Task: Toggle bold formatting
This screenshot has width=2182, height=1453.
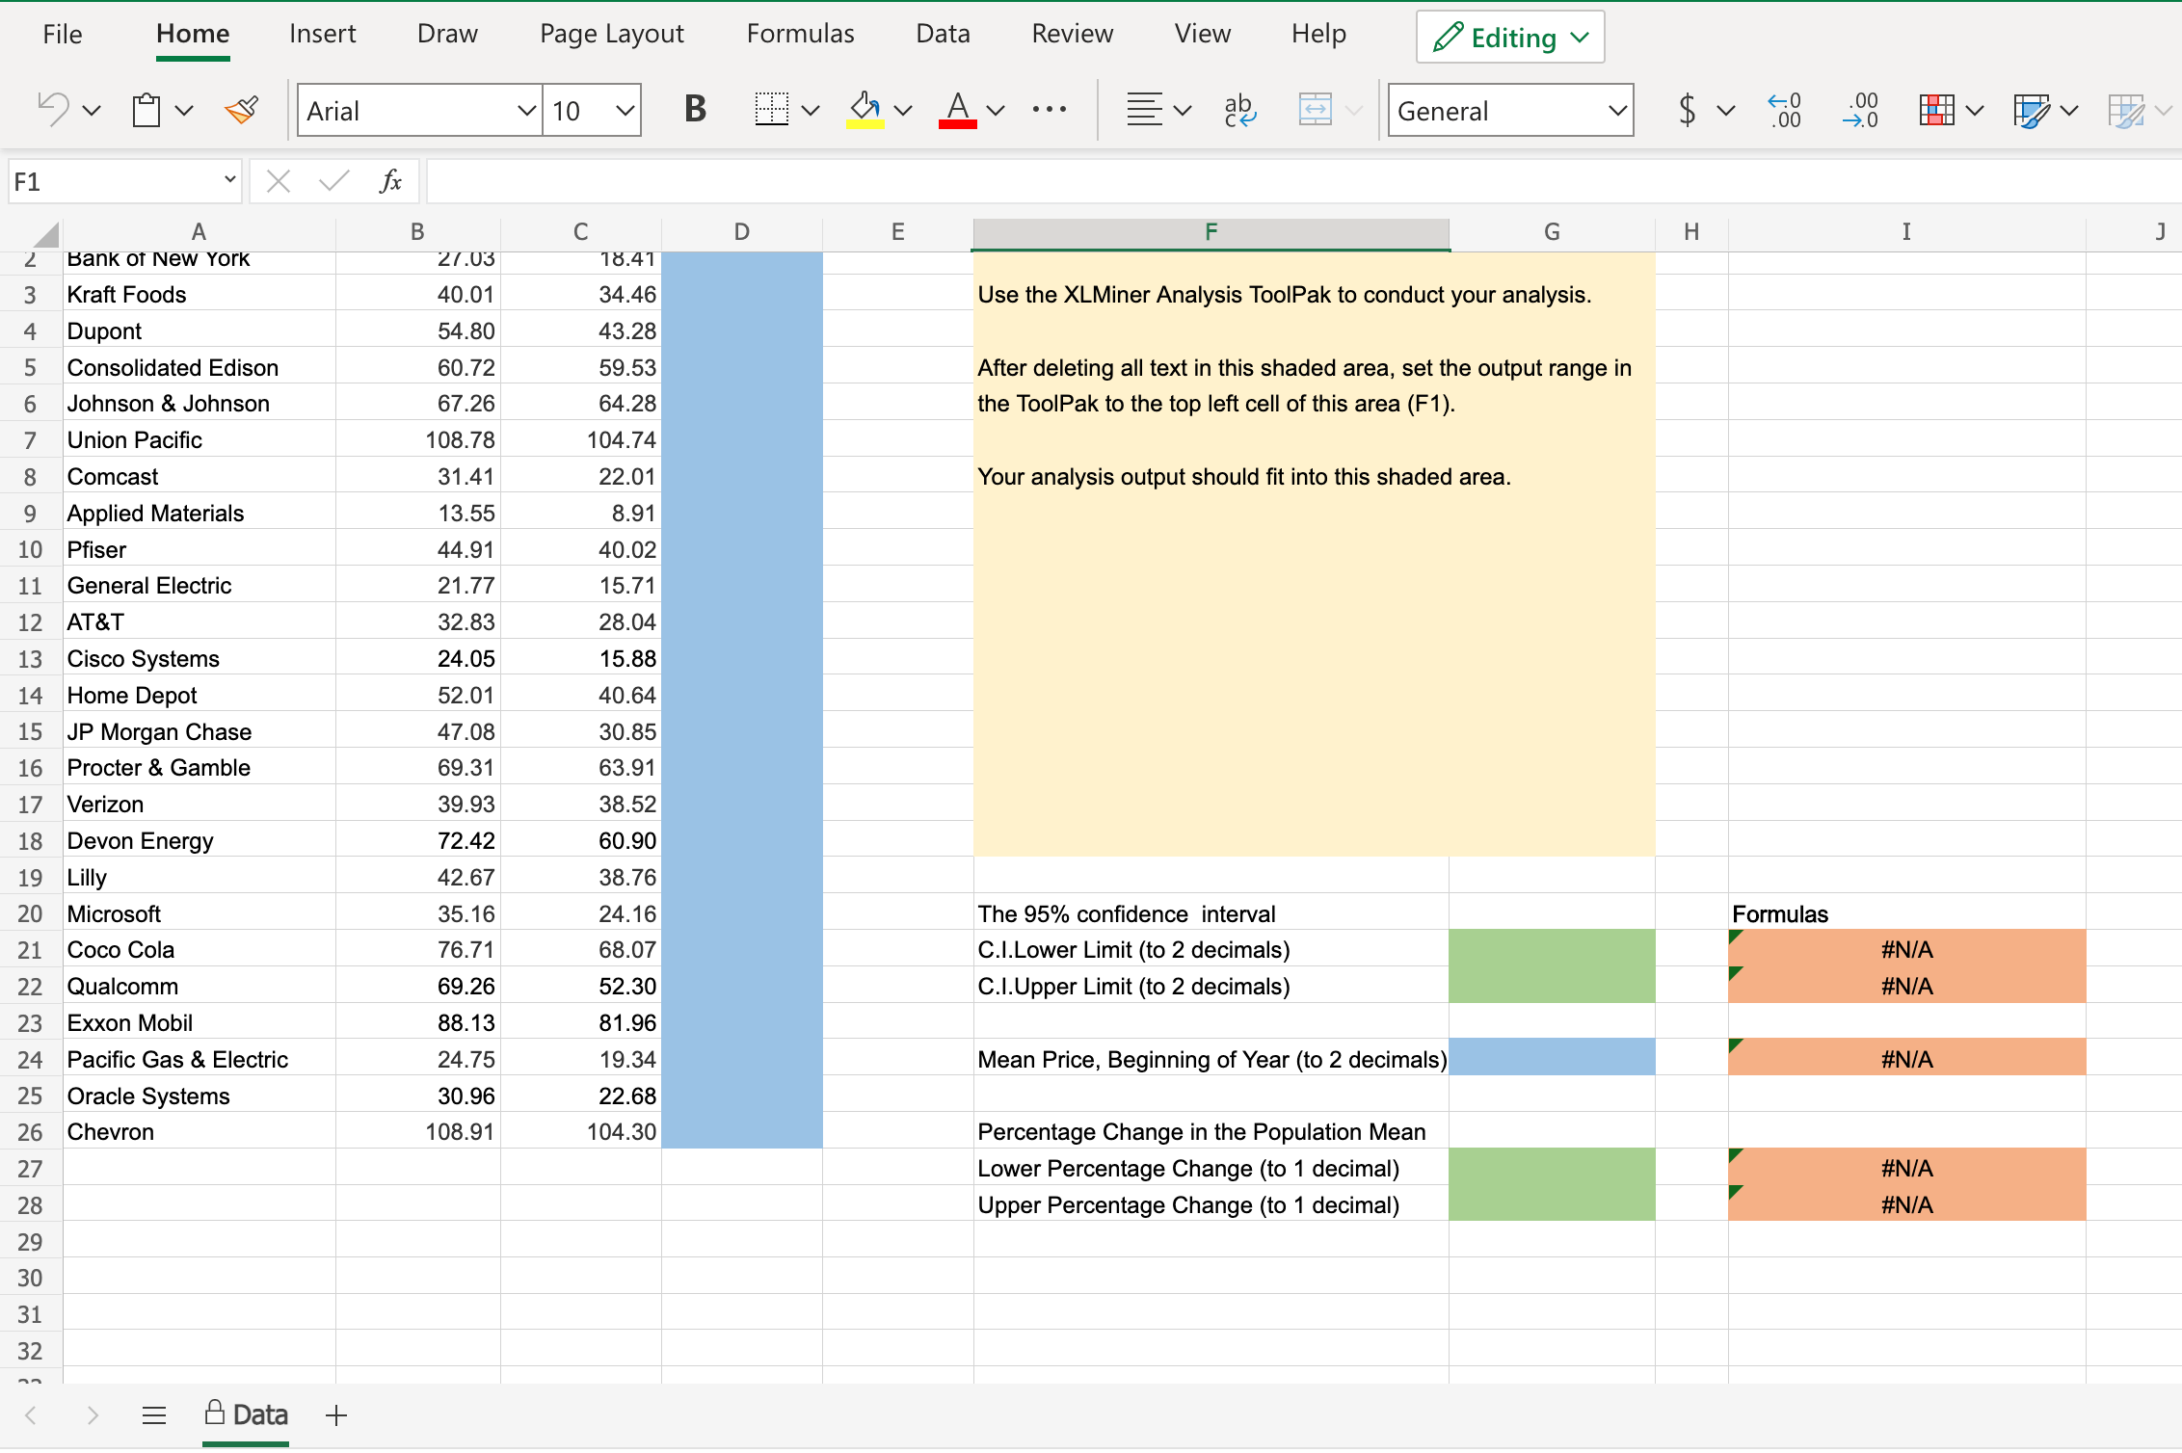Action: (694, 109)
